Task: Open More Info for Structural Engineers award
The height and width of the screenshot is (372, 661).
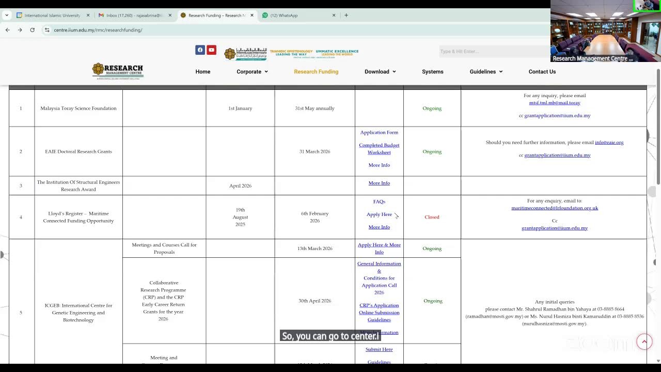Action: pos(379,183)
